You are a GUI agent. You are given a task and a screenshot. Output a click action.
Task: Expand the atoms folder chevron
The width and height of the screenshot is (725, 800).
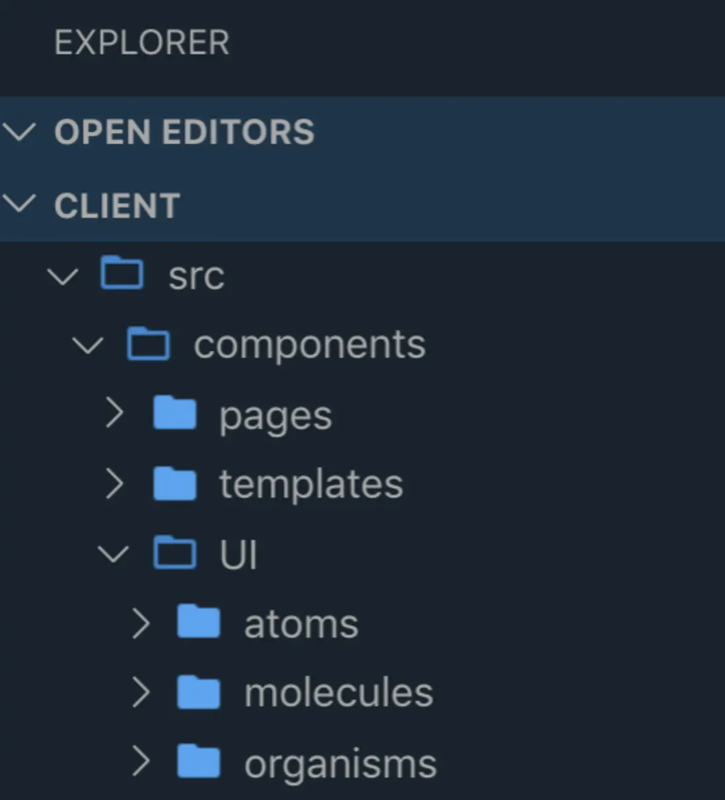(141, 623)
